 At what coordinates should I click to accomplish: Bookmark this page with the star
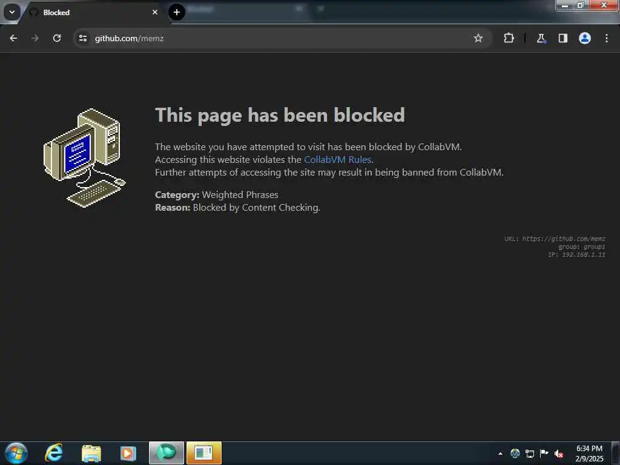coord(478,38)
